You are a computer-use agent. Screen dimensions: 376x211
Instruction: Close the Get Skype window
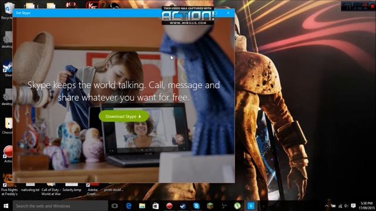[x=228, y=13]
